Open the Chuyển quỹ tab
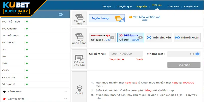Screen dimensions: 204x102 (124, 7)
